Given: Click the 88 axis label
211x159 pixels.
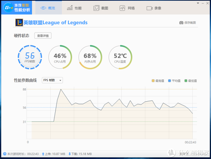Looking at the screenshot, I should click(x=24, y=89).
